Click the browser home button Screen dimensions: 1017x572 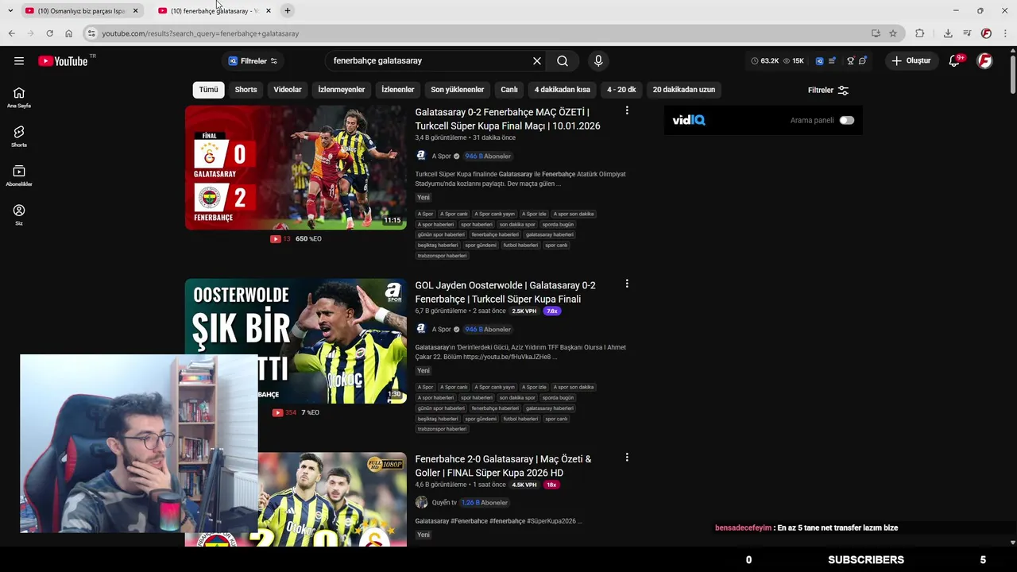(x=69, y=33)
